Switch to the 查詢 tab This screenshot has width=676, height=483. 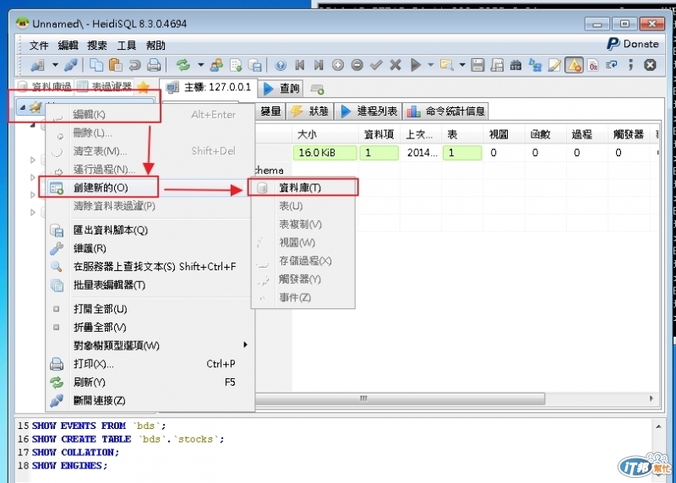[x=281, y=89]
